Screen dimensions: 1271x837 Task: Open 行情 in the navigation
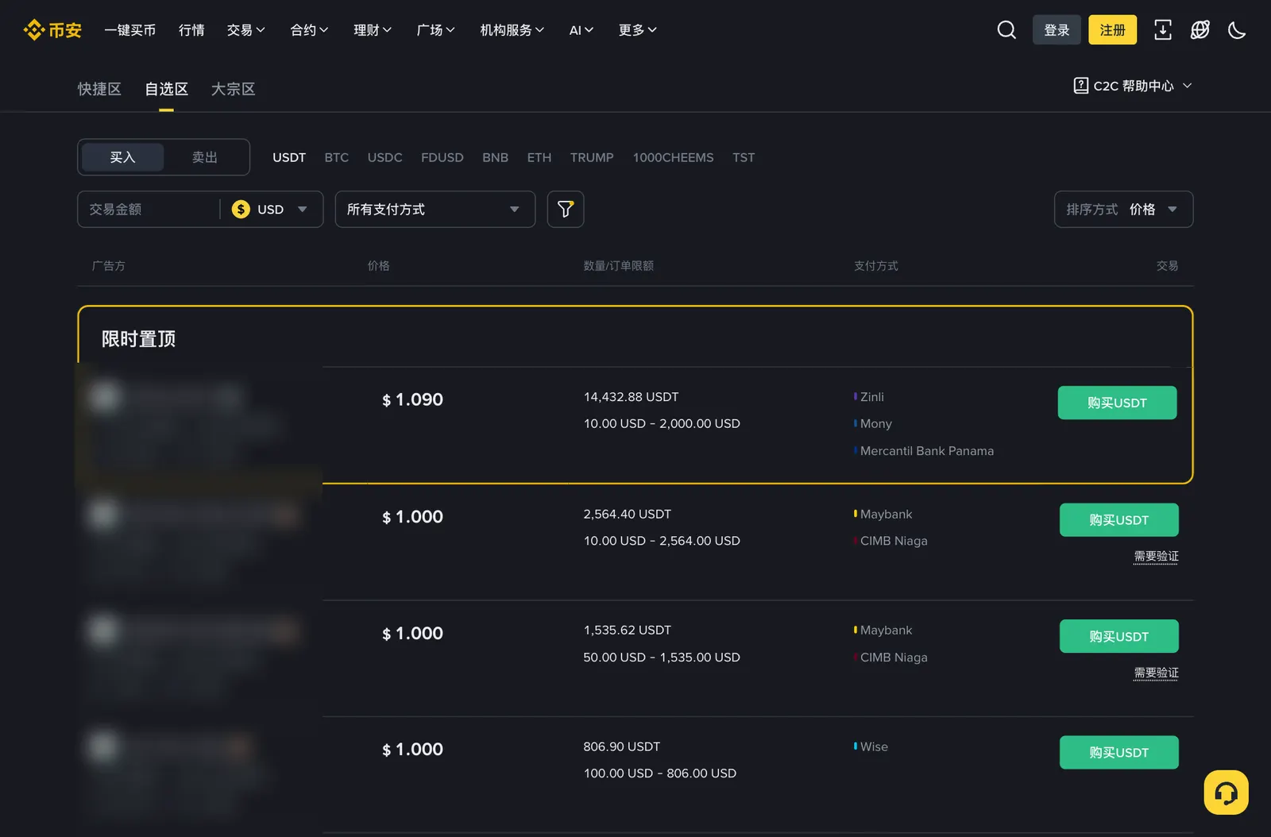click(x=191, y=30)
